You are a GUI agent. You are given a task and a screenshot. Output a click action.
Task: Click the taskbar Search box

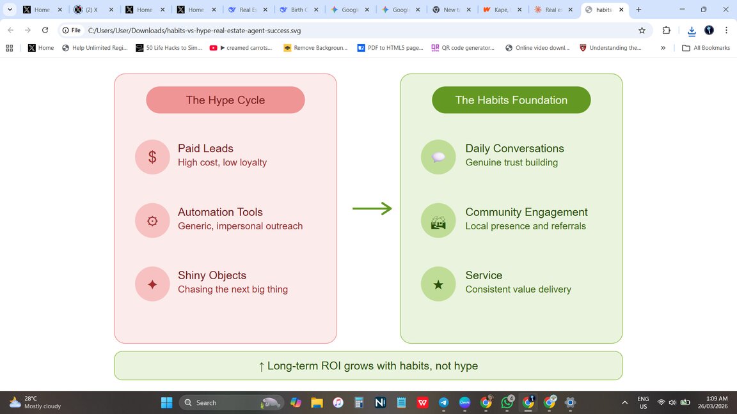(x=231, y=402)
